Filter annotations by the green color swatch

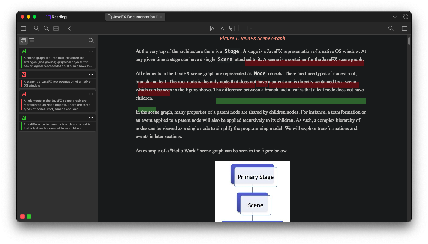tap(29, 216)
